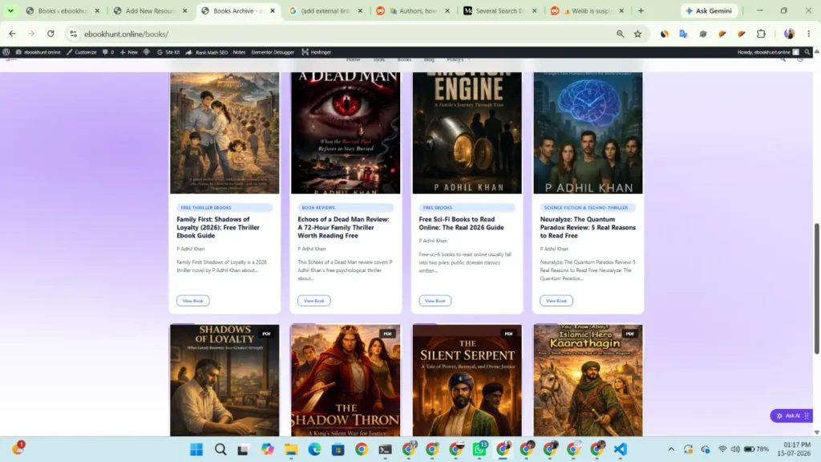Open the + New admin bar menu

[x=129, y=52]
